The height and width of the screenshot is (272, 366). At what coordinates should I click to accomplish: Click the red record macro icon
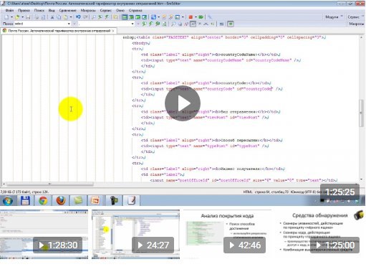(191, 17)
